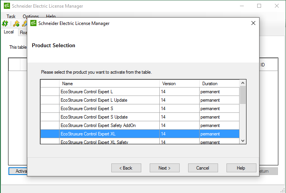Close the Product Selection dialog
Viewport: 286px width, 193px height.
[x=253, y=23]
